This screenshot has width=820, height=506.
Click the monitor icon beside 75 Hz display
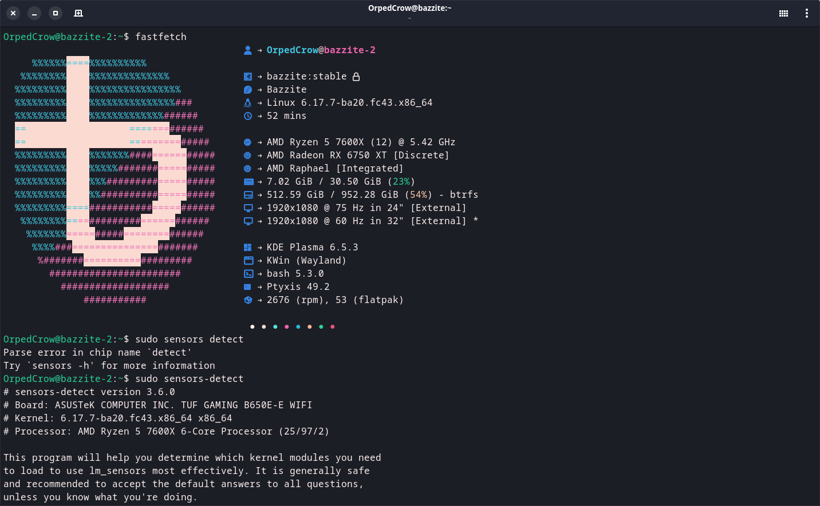(248, 208)
